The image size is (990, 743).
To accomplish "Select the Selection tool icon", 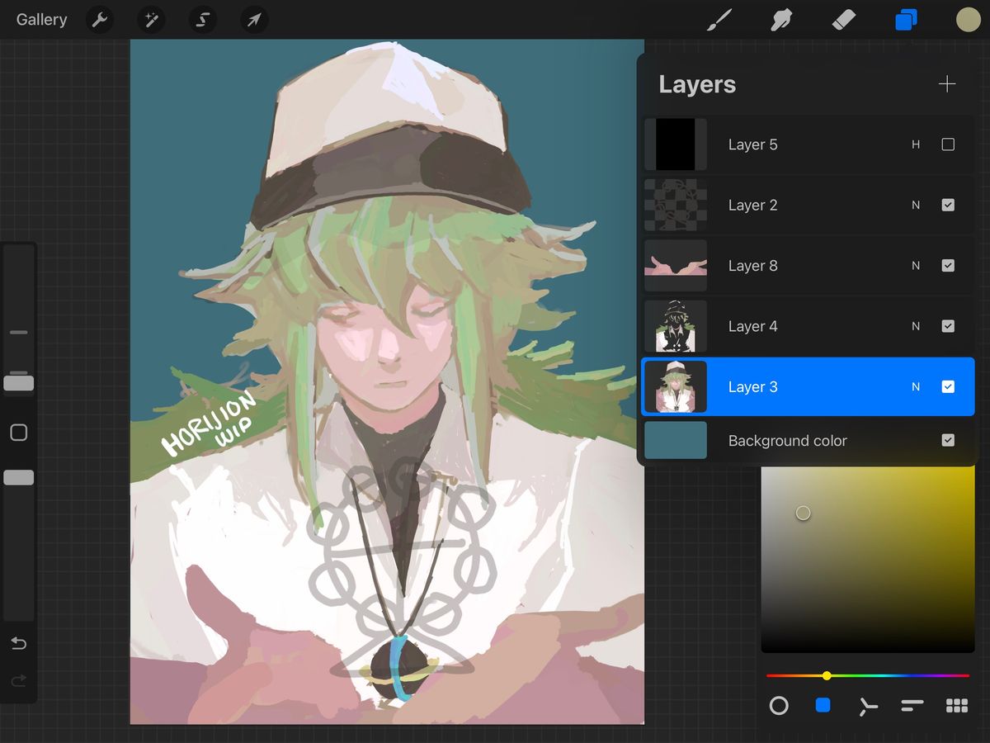I will click(x=202, y=20).
